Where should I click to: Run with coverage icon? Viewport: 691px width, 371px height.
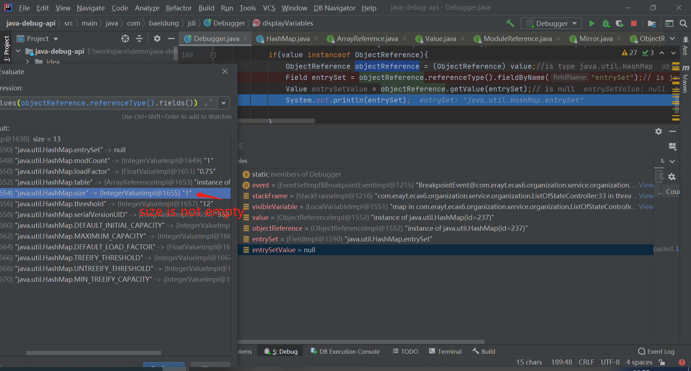pyautogui.click(x=619, y=23)
